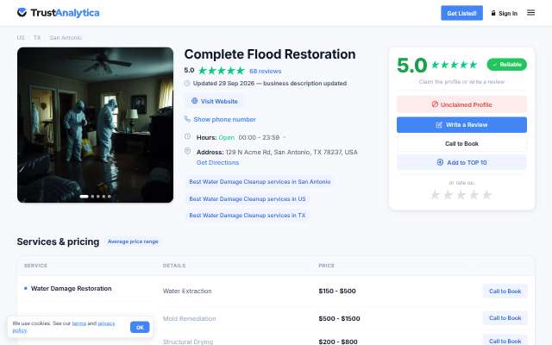Click the Unclaimed Profile button
552x345 pixels.
click(461, 104)
